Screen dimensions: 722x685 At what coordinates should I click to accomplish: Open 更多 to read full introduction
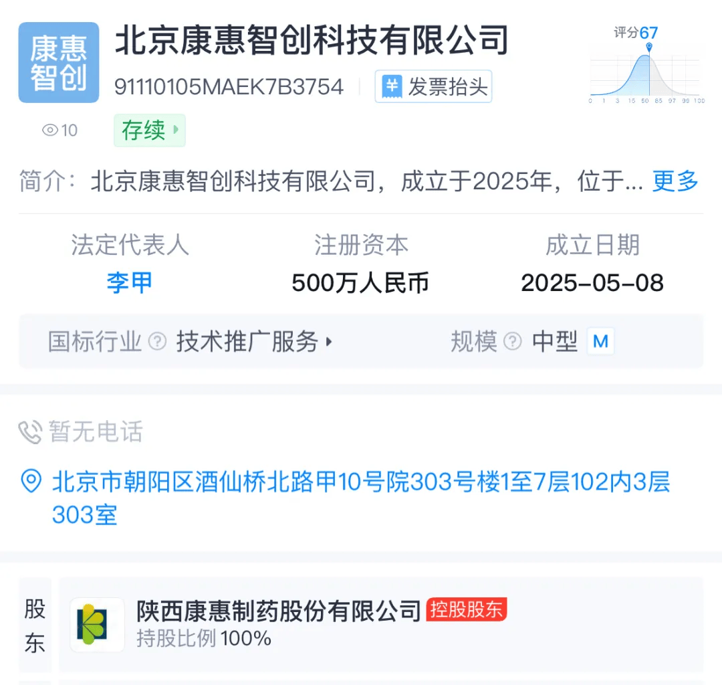tap(675, 181)
